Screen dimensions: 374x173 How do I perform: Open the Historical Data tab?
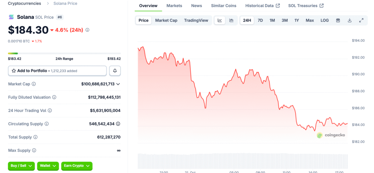click(263, 6)
